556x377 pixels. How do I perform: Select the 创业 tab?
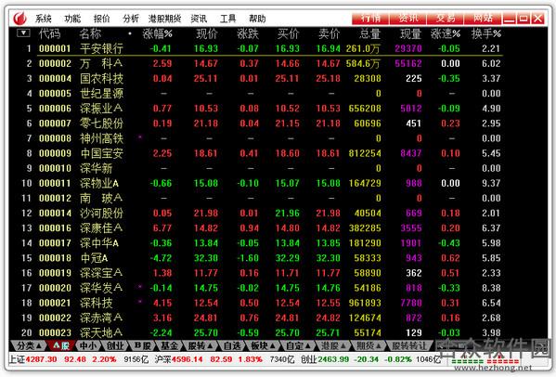115,345
